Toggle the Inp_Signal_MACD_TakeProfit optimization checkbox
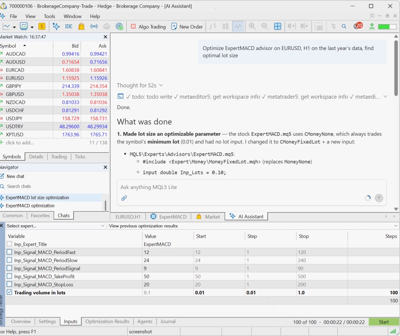Image resolution: width=400 pixels, height=336 pixels. coord(9,276)
